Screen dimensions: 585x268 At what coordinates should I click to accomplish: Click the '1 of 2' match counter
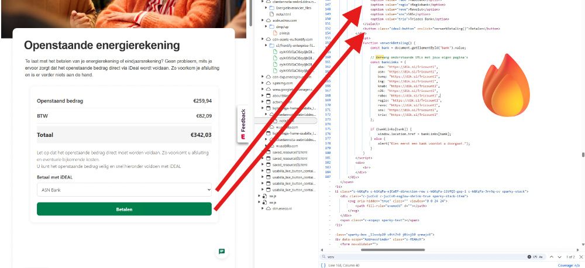tap(570, 257)
